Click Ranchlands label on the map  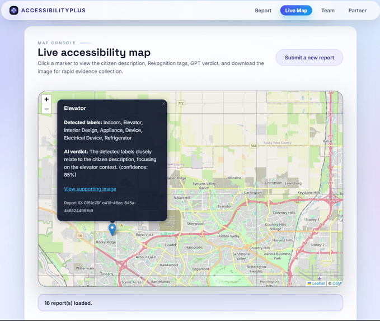pos(160,282)
